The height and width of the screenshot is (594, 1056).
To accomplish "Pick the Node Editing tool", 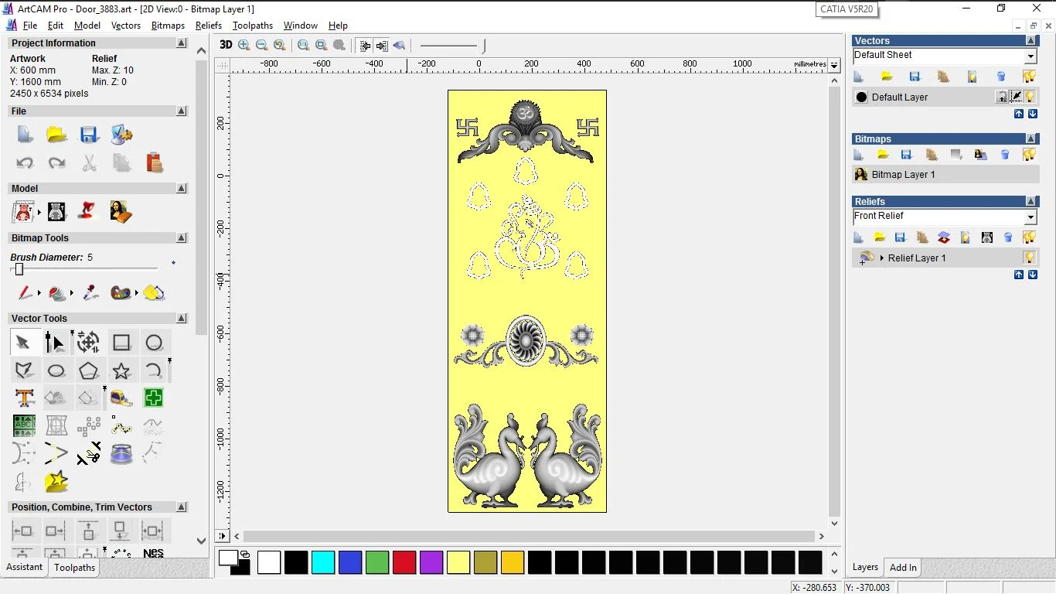I will [x=56, y=343].
